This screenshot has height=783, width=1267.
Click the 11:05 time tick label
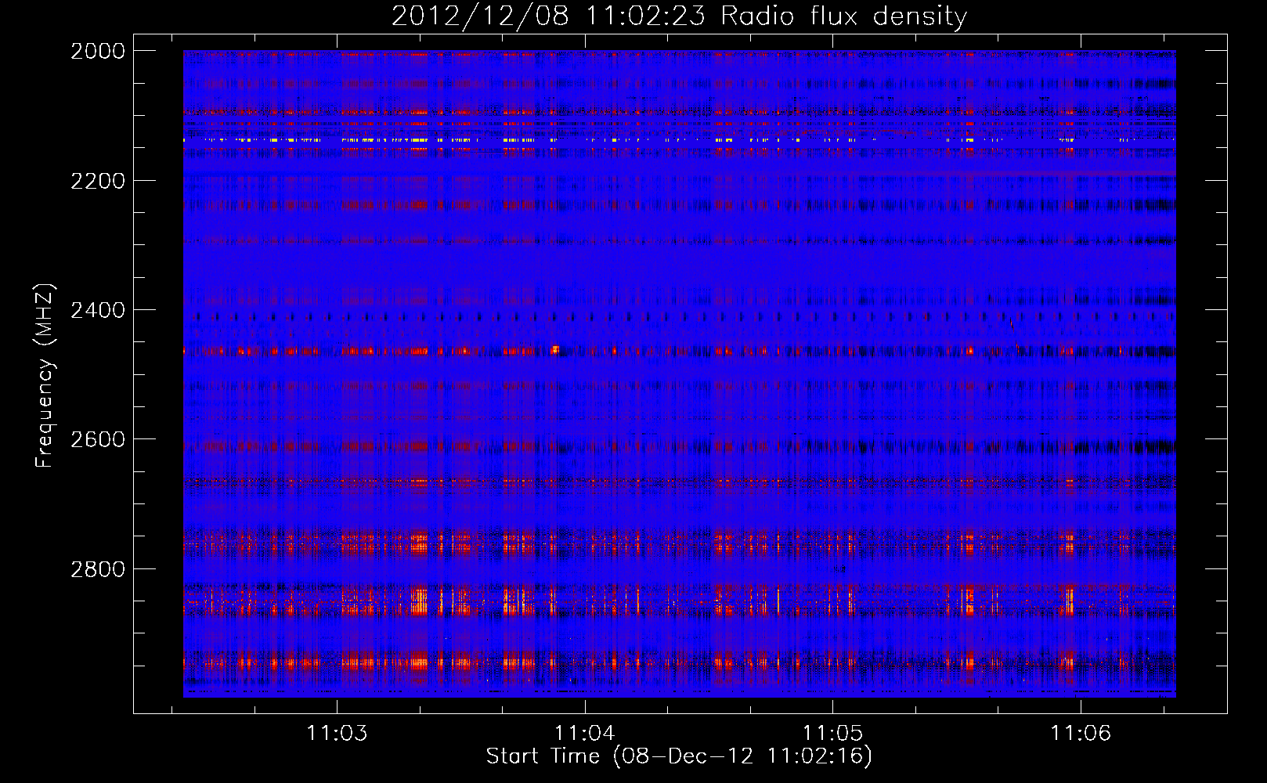click(x=832, y=733)
